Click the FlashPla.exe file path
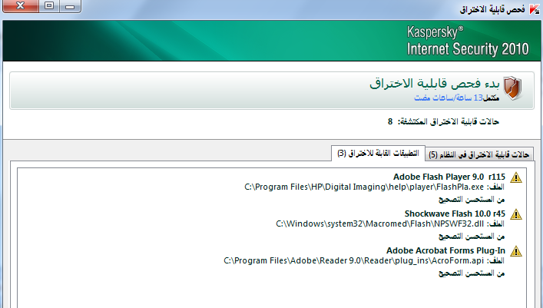 pyautogui.click(x=364, y=187)
